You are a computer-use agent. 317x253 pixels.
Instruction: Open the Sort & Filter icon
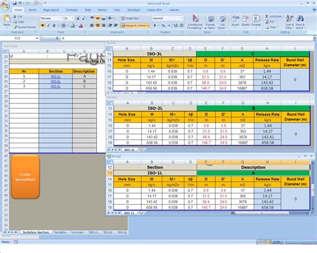pos(290,22)
